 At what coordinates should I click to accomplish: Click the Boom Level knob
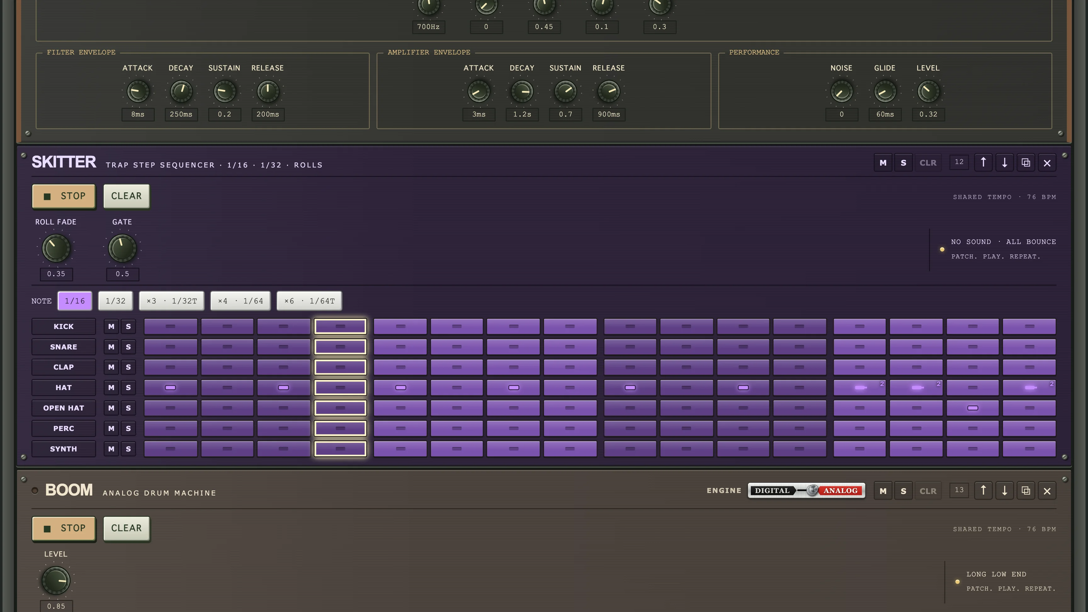[56, 580]
